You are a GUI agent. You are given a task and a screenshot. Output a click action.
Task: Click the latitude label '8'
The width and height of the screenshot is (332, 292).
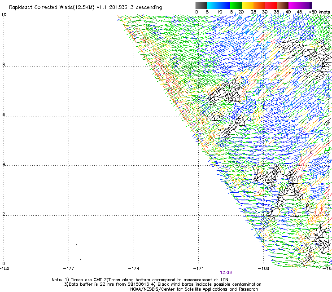pyautogui.click(x=4, y=65)
